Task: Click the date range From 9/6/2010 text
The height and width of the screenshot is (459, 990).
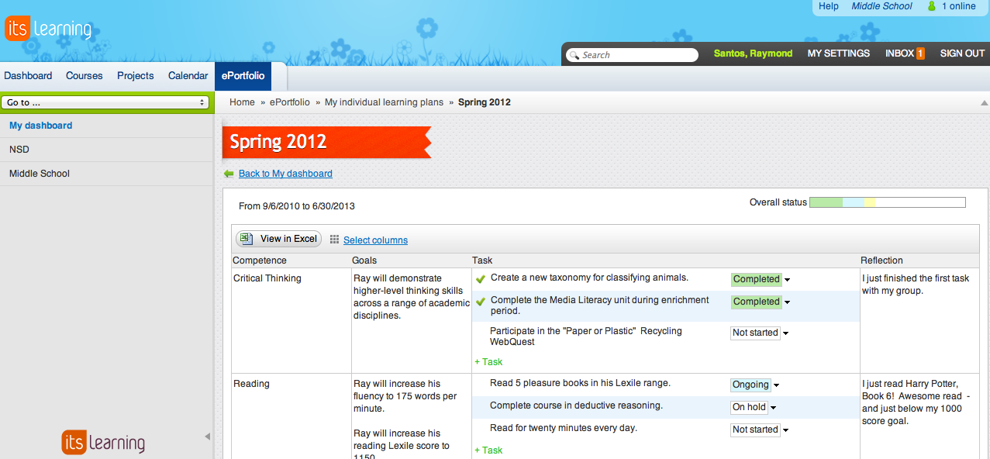Action: click(297, 206)
